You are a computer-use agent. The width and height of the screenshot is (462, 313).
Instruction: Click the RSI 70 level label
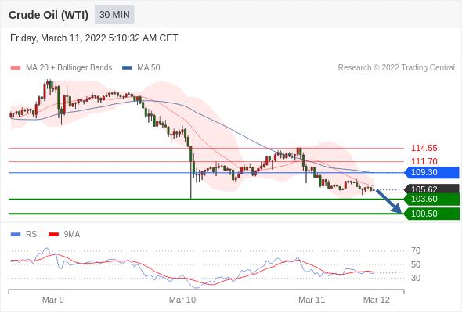[x=416, y=251]
